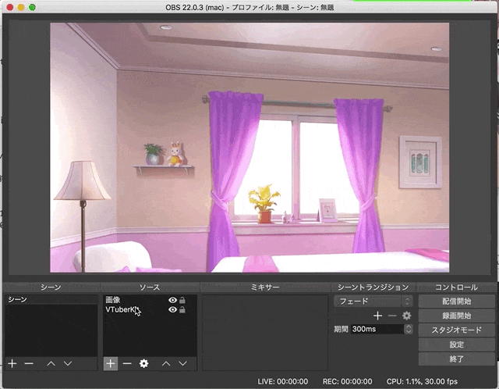This screenshot has width=499, height=389.
Task: Click the シーントランジション panel header
Action: tap(373, 287)
